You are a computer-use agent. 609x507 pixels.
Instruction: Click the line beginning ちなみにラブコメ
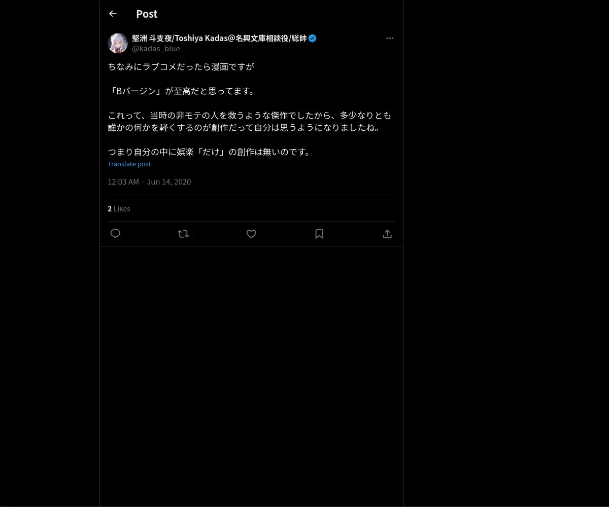[181, 66]
